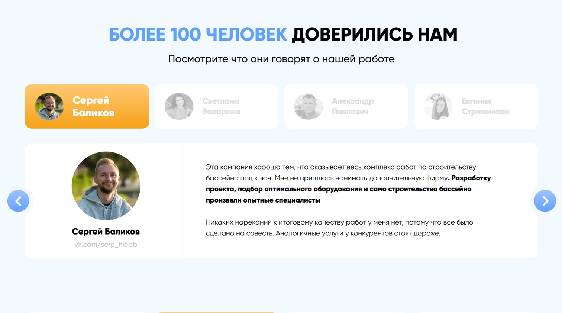This screenshot has height=313, width=562.
Task: Click Евгения Стрижикова's small avatar
Action: [438, 106]
